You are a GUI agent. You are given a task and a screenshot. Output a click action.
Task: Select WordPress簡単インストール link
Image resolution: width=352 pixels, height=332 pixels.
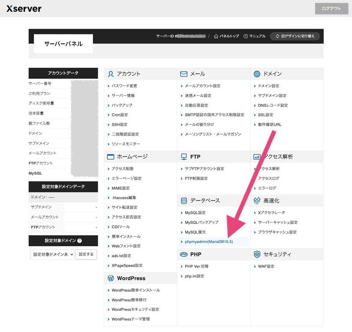click(136, 290)
